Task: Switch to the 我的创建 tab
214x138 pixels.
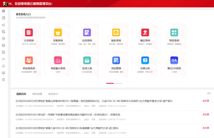Action: pyautogui.click(x=37, y=94)
